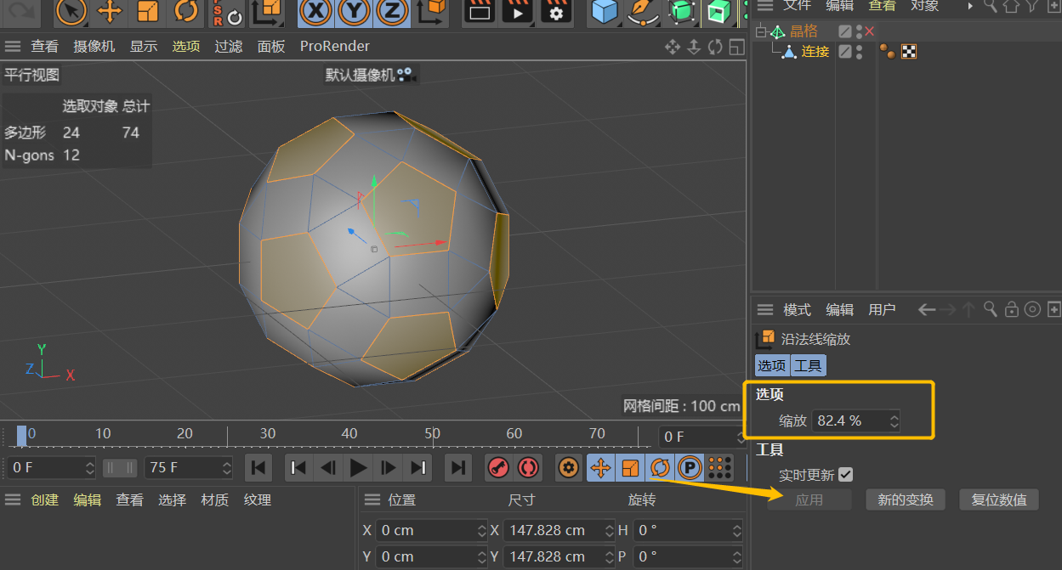Select the 晶格 object in Object Manager
This screenshot has width=1062, height=570.
pyautogui.click(x=804, y=31)
